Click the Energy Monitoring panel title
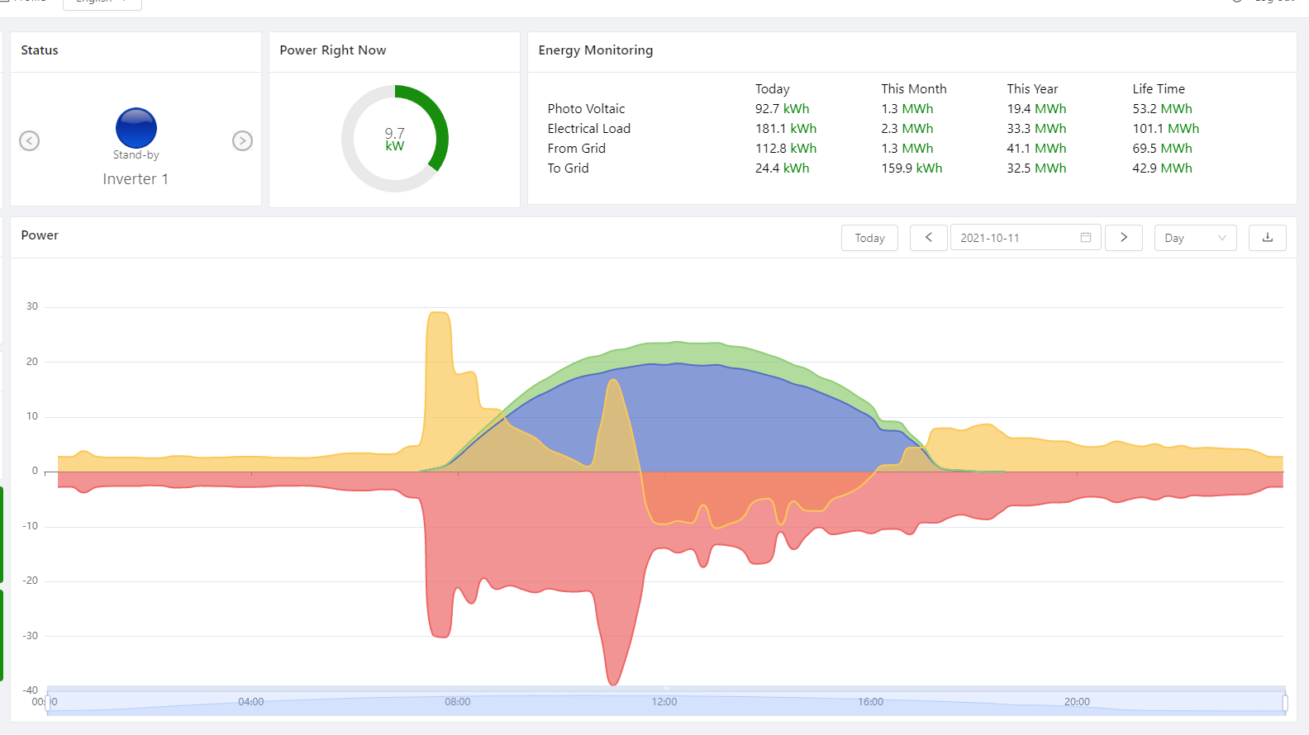Viewport: 1309px width, 735px height. pos(595,50)
